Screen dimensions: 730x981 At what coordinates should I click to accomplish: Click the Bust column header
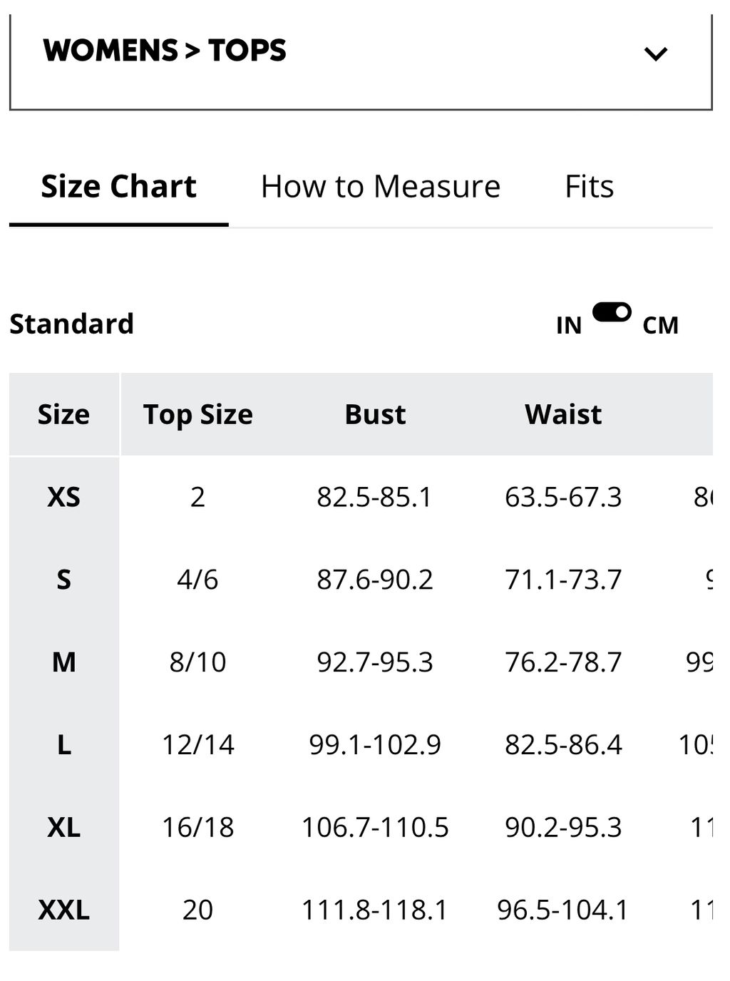pyautogui.click(x=375, y=414)
